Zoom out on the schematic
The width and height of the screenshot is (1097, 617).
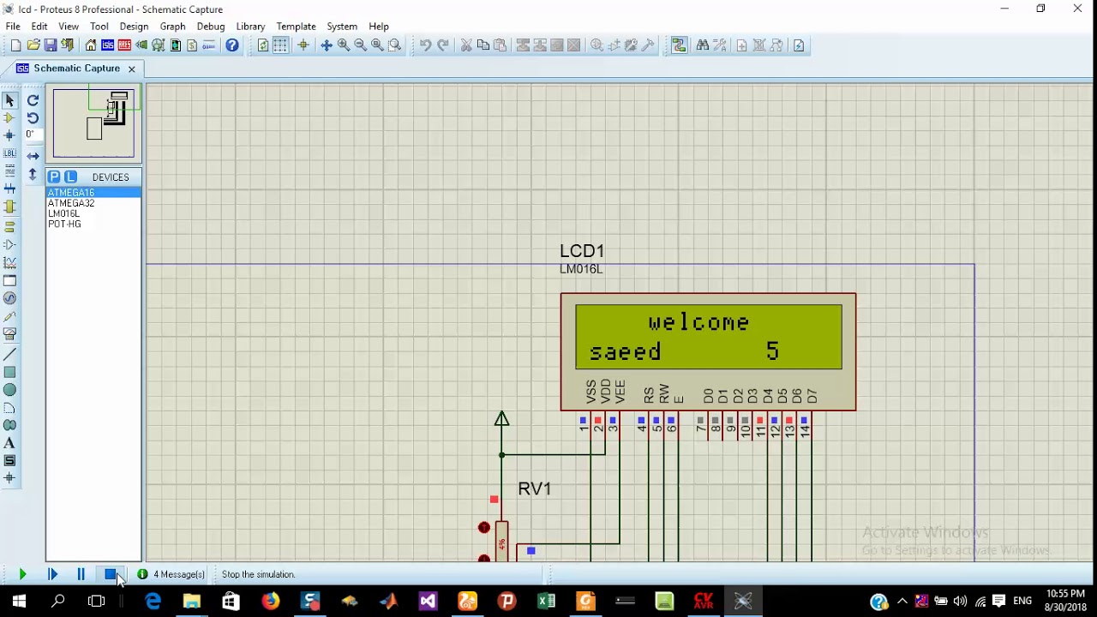361,45
